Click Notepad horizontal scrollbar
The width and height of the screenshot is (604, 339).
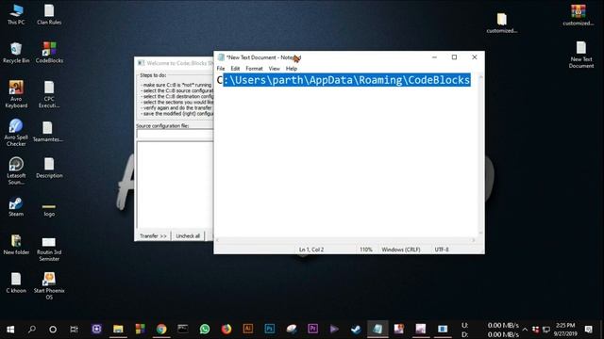pos(345,240)
